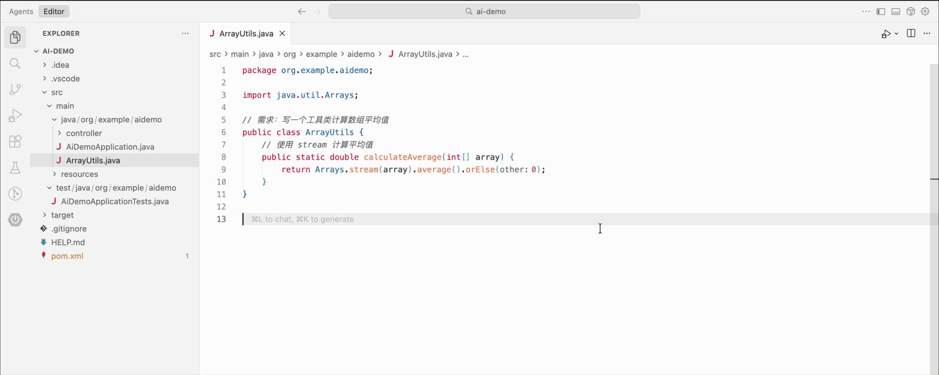939x375 pixels.
Task: Toggle the primary sidebar layout icon
Action: coord(881,11)
